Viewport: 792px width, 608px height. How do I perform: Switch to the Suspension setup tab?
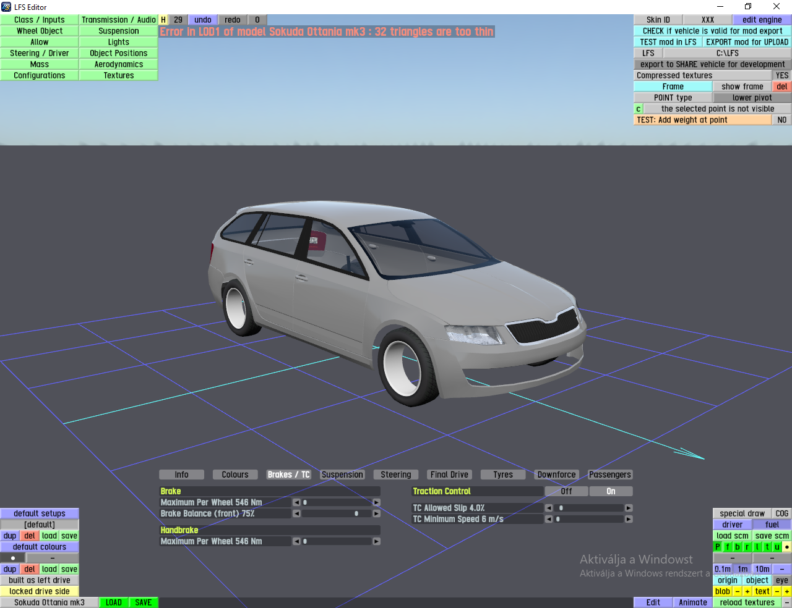[342, 475]
